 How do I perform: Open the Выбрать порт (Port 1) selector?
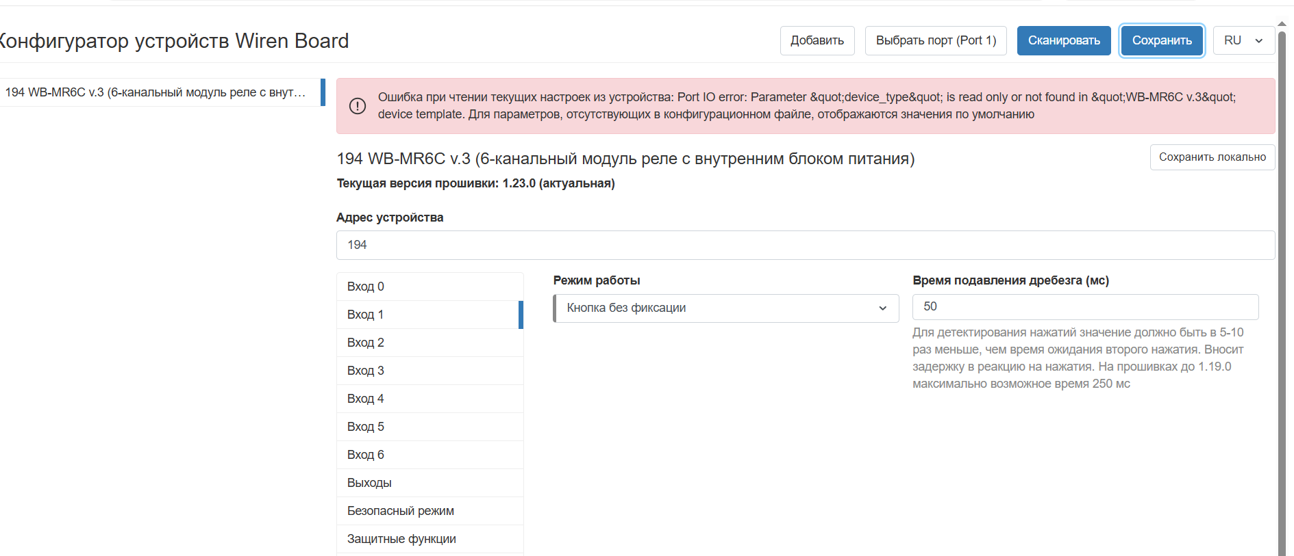[935, 40]
